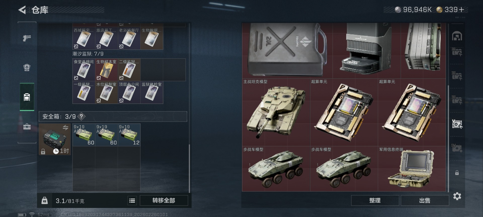Open the weapons pistol sidebar tab
This screenshot has height=217, width=483.
(x=27, y=38)
